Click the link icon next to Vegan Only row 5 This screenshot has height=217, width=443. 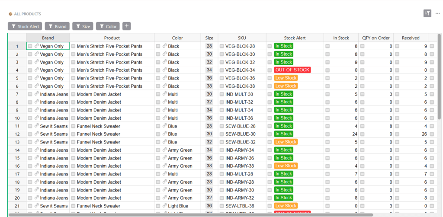(36, 78)
